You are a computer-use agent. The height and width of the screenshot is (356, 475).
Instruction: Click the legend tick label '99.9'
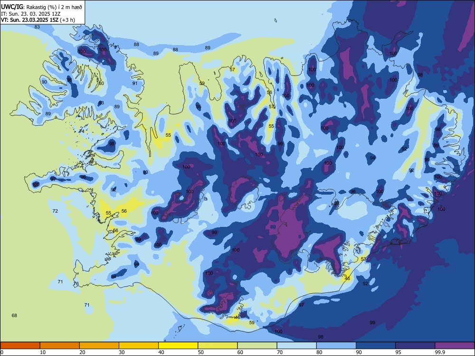coord(440,352)
